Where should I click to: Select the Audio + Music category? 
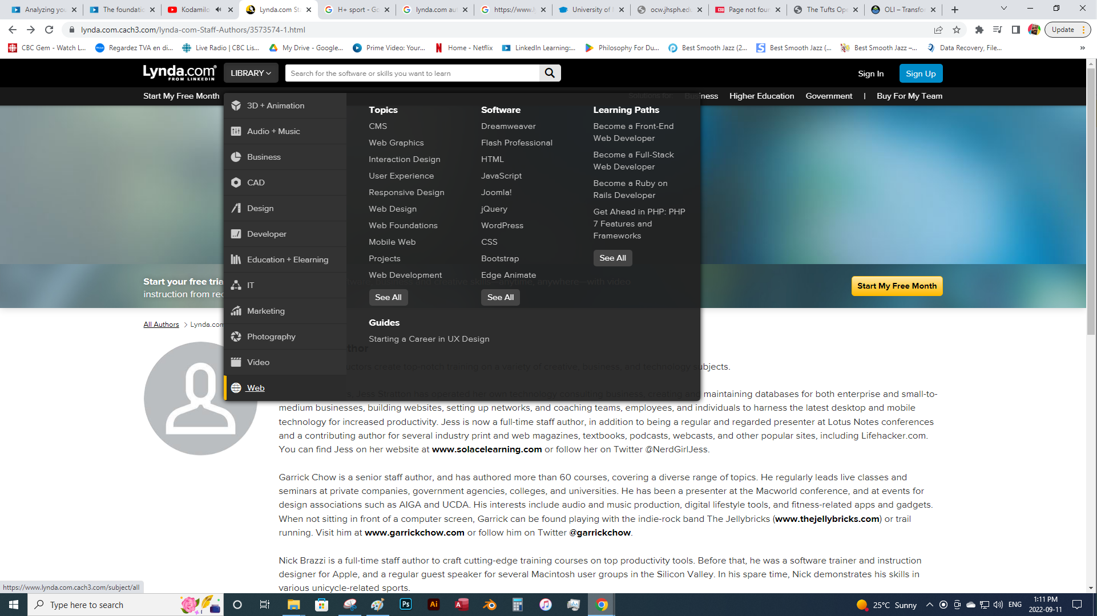pos(273,131)
